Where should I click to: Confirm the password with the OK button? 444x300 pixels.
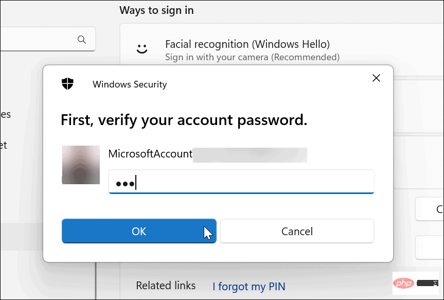click(139, 231)
